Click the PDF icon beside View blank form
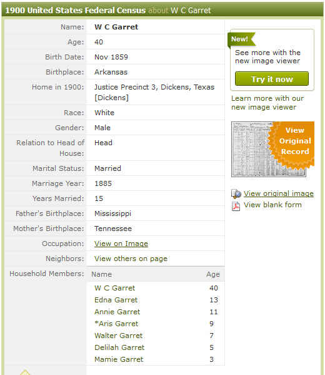 (236, 206)
